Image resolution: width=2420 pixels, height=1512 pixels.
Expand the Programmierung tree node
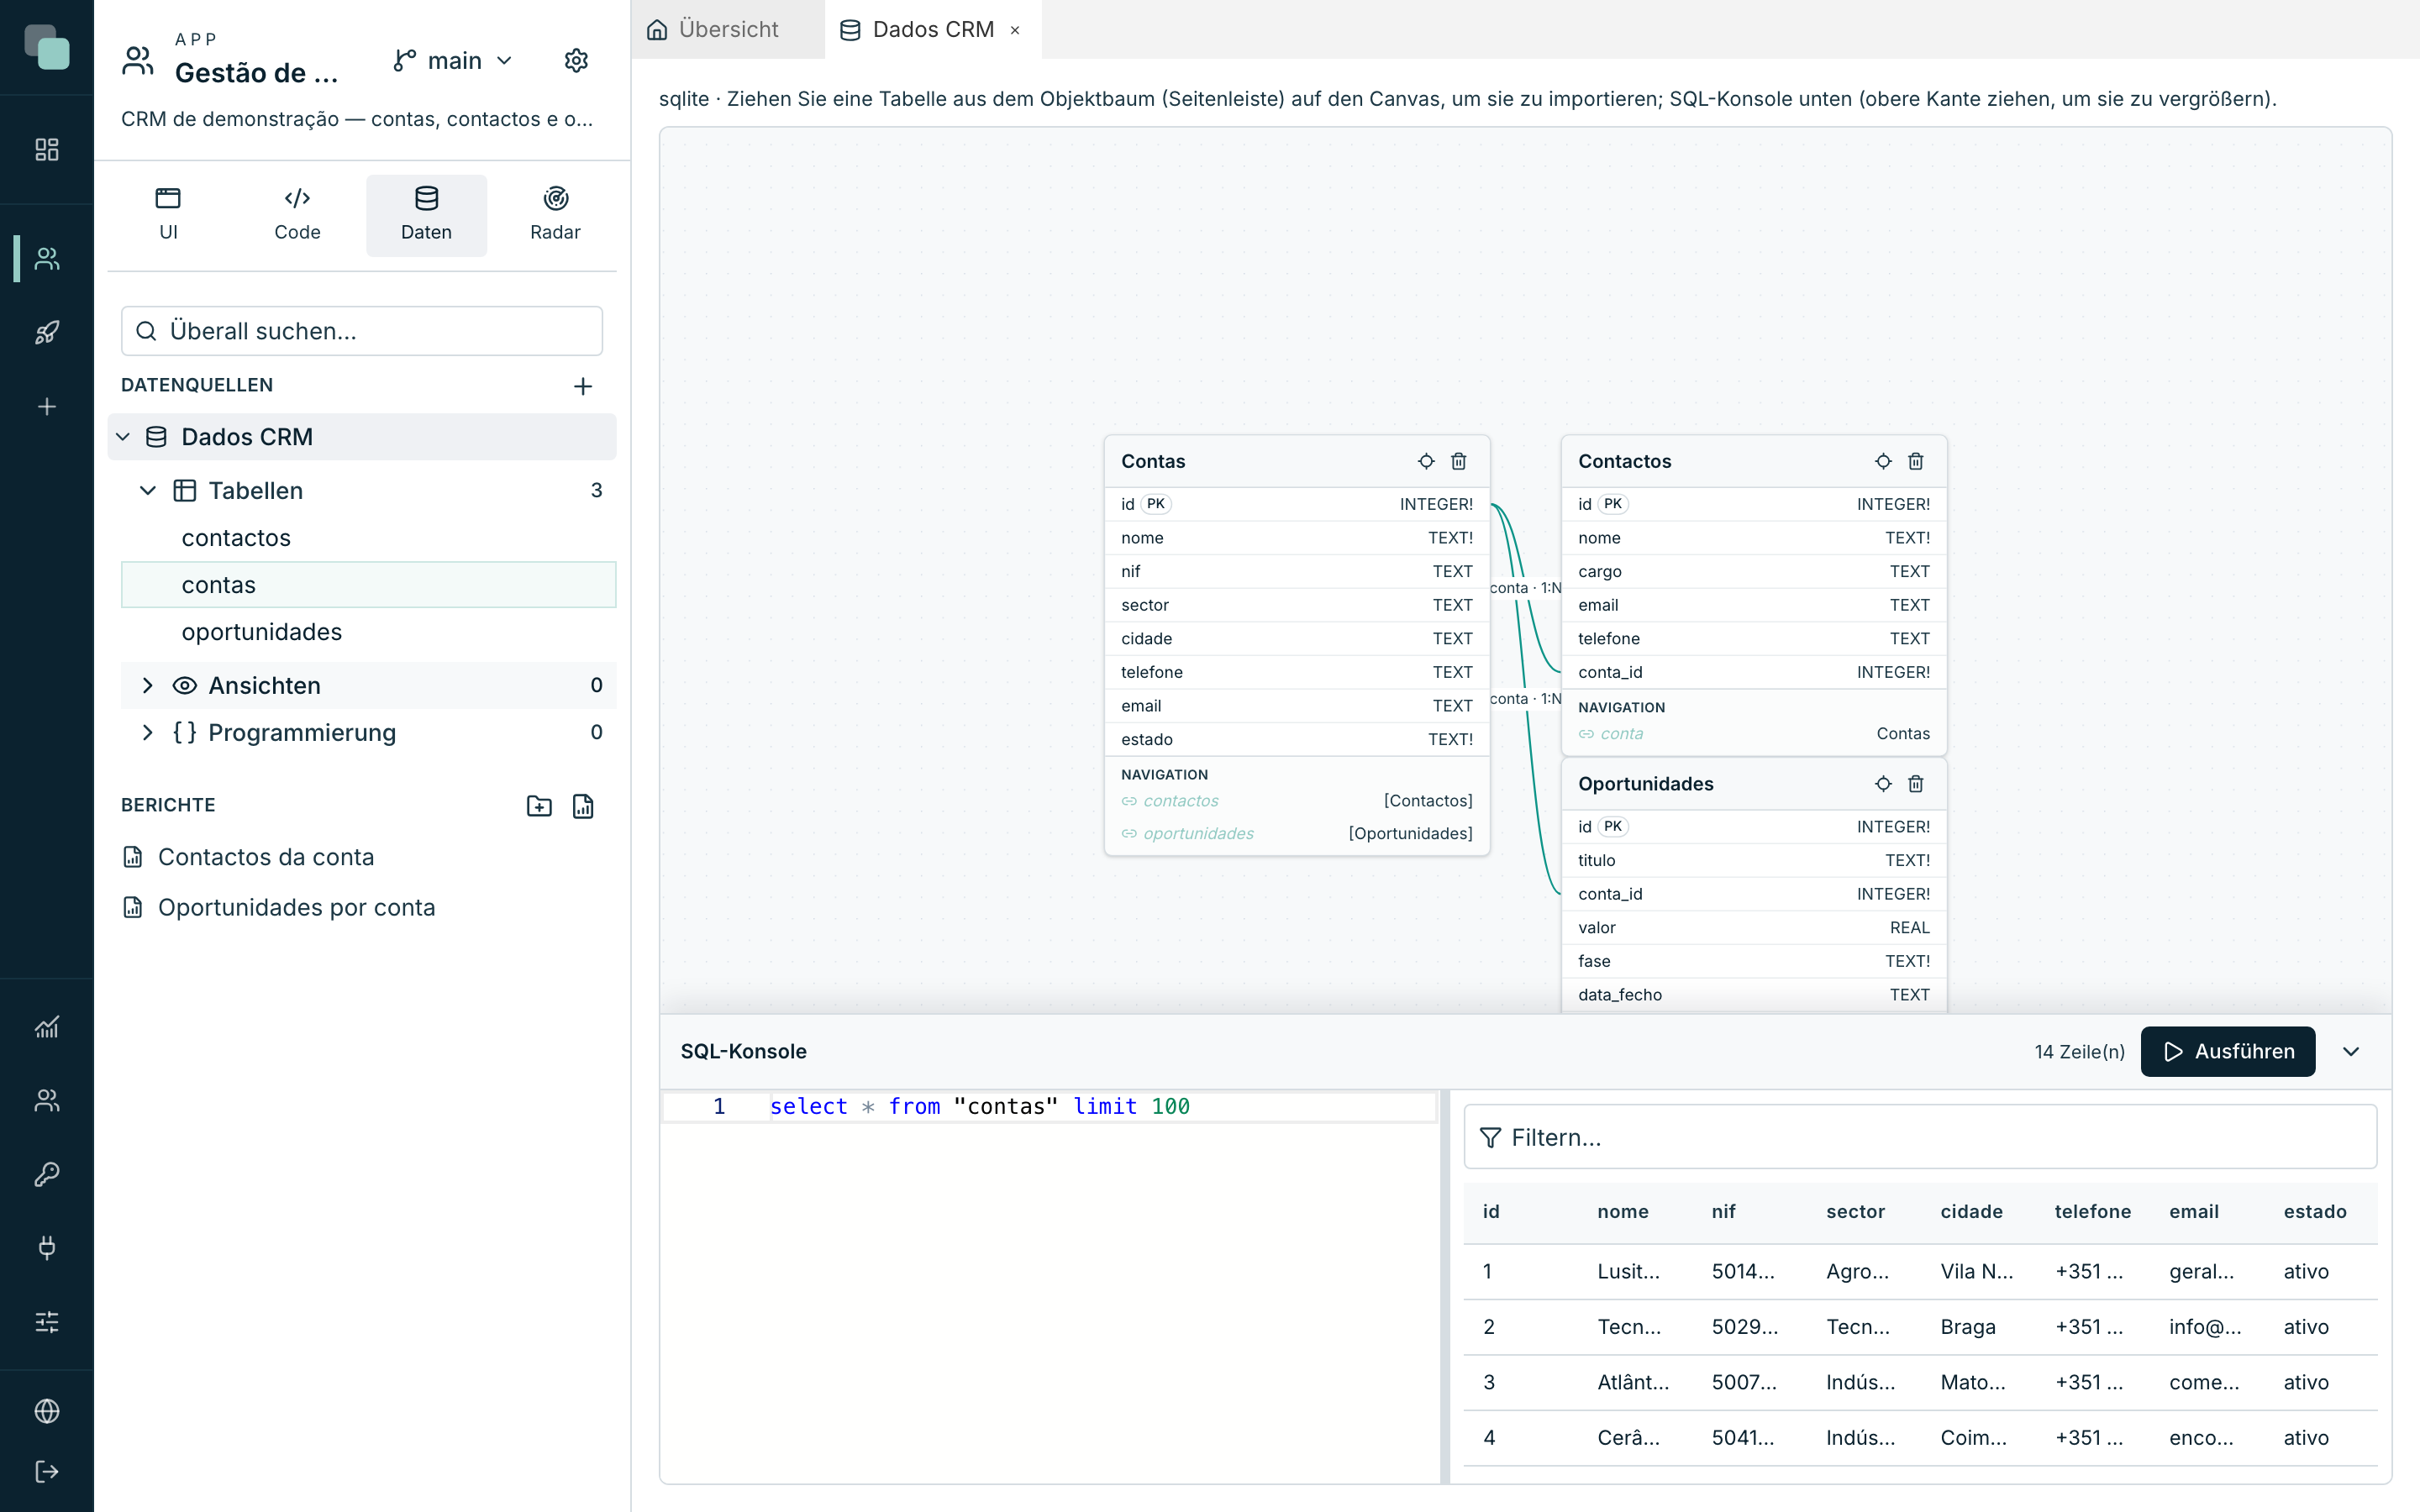[148, 733]
